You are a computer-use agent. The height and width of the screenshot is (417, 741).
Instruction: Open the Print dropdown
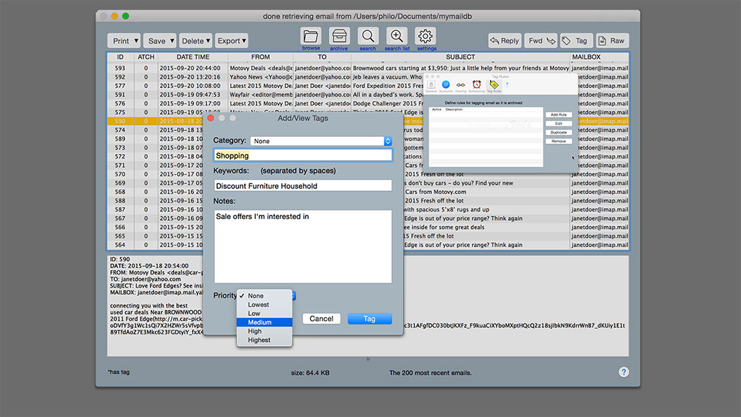pos(123,41)
